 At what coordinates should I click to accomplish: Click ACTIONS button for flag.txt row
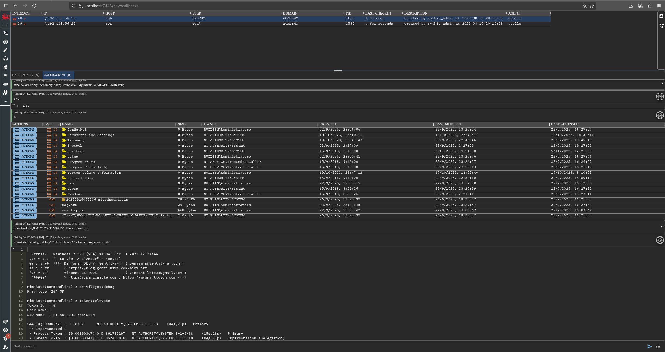tap(25, 205)
